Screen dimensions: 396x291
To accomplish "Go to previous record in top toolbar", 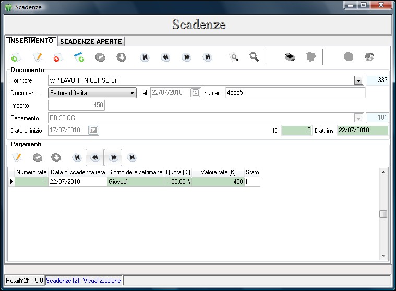I will pos(166,57).
